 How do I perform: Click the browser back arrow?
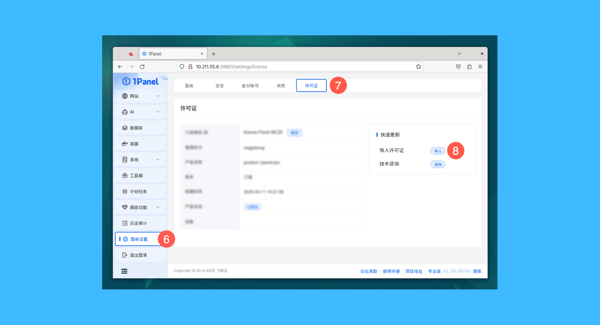click(x=120, y=67)
